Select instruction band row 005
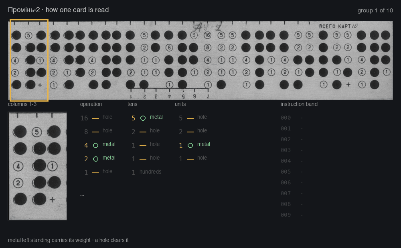 click(x=292, y=172)
